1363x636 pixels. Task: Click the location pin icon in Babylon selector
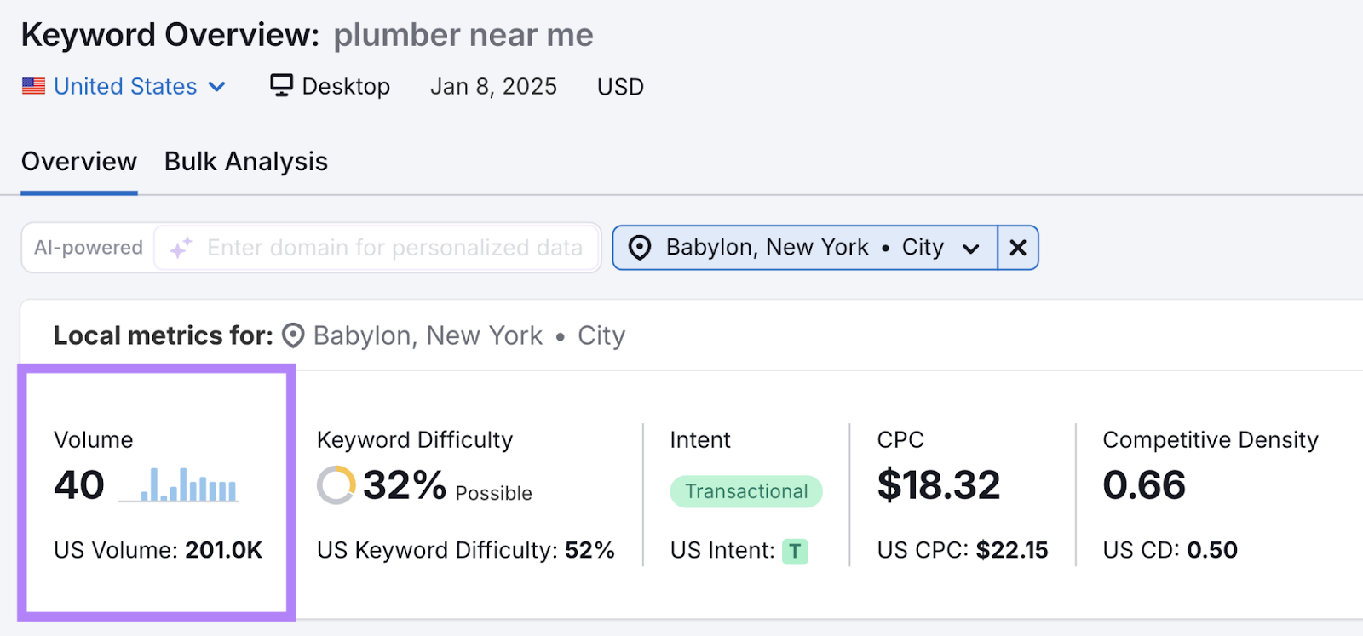click(640, 248)
